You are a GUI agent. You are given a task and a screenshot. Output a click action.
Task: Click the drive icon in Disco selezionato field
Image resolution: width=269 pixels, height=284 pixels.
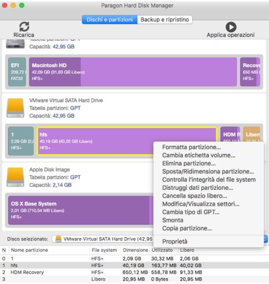tap(58, 239)
